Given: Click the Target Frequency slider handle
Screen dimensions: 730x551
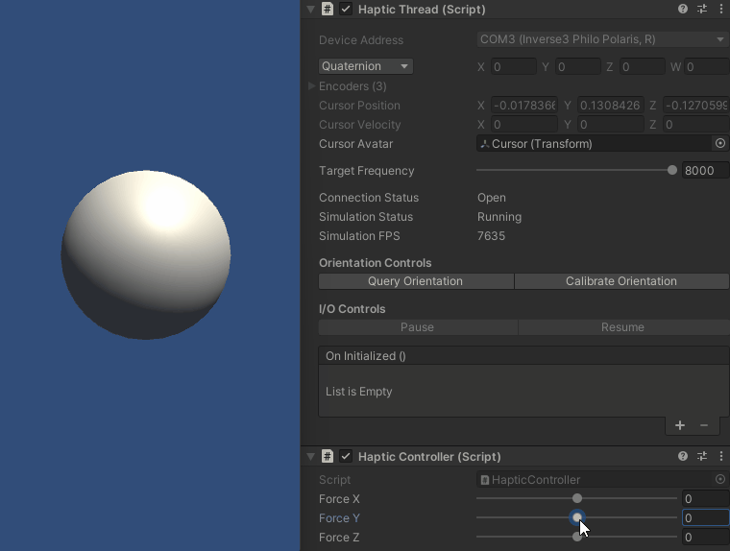Looking at the screenshot, I should point(672,171).
